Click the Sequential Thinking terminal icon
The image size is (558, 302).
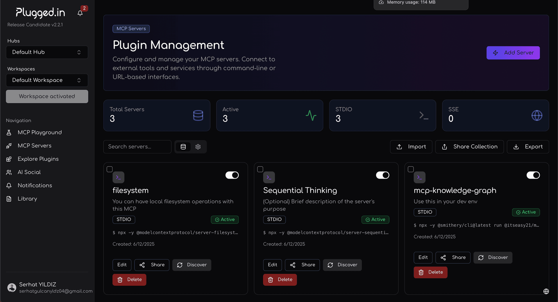269,177
